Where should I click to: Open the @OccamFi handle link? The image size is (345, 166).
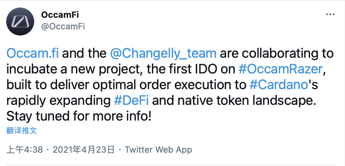63,27
